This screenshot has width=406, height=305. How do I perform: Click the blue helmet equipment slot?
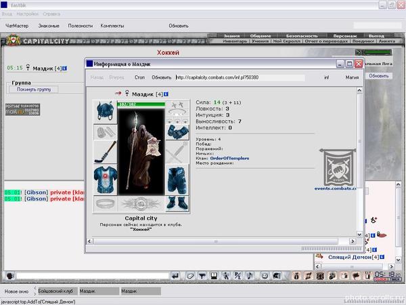click(105, 110)
